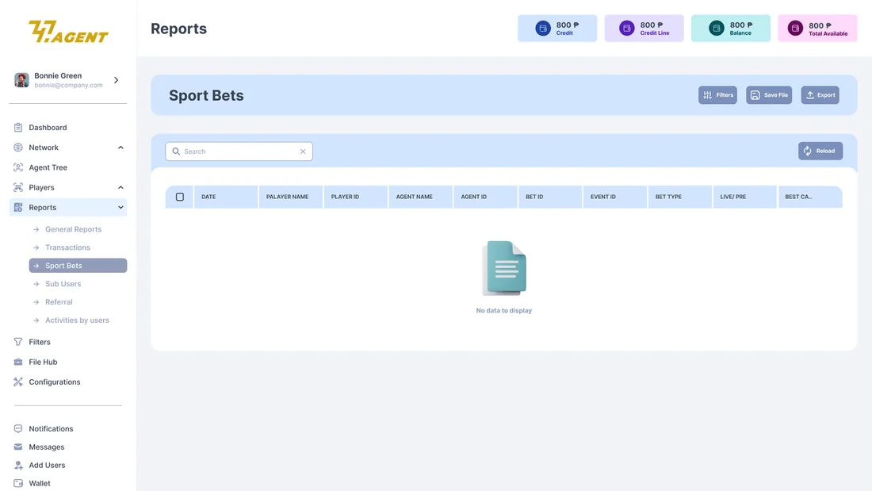872x491 pixels.
Task: Click the BET ID column header
Action: [x=550, y=197]
